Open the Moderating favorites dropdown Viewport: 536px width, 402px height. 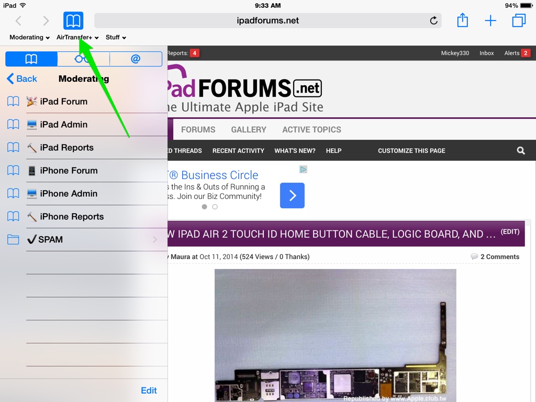[29, 37]
